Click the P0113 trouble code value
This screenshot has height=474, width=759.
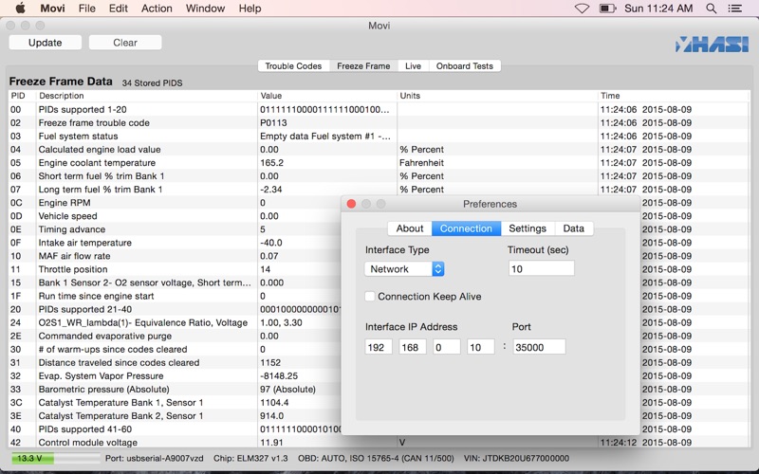point(273,123)
